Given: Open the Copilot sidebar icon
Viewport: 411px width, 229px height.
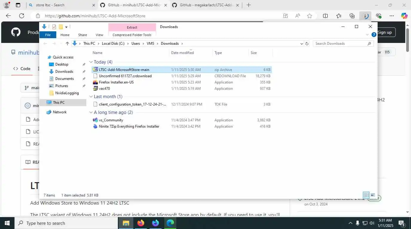Looking at the screenshot, I should pyautogui.click(x=404, y=16).
